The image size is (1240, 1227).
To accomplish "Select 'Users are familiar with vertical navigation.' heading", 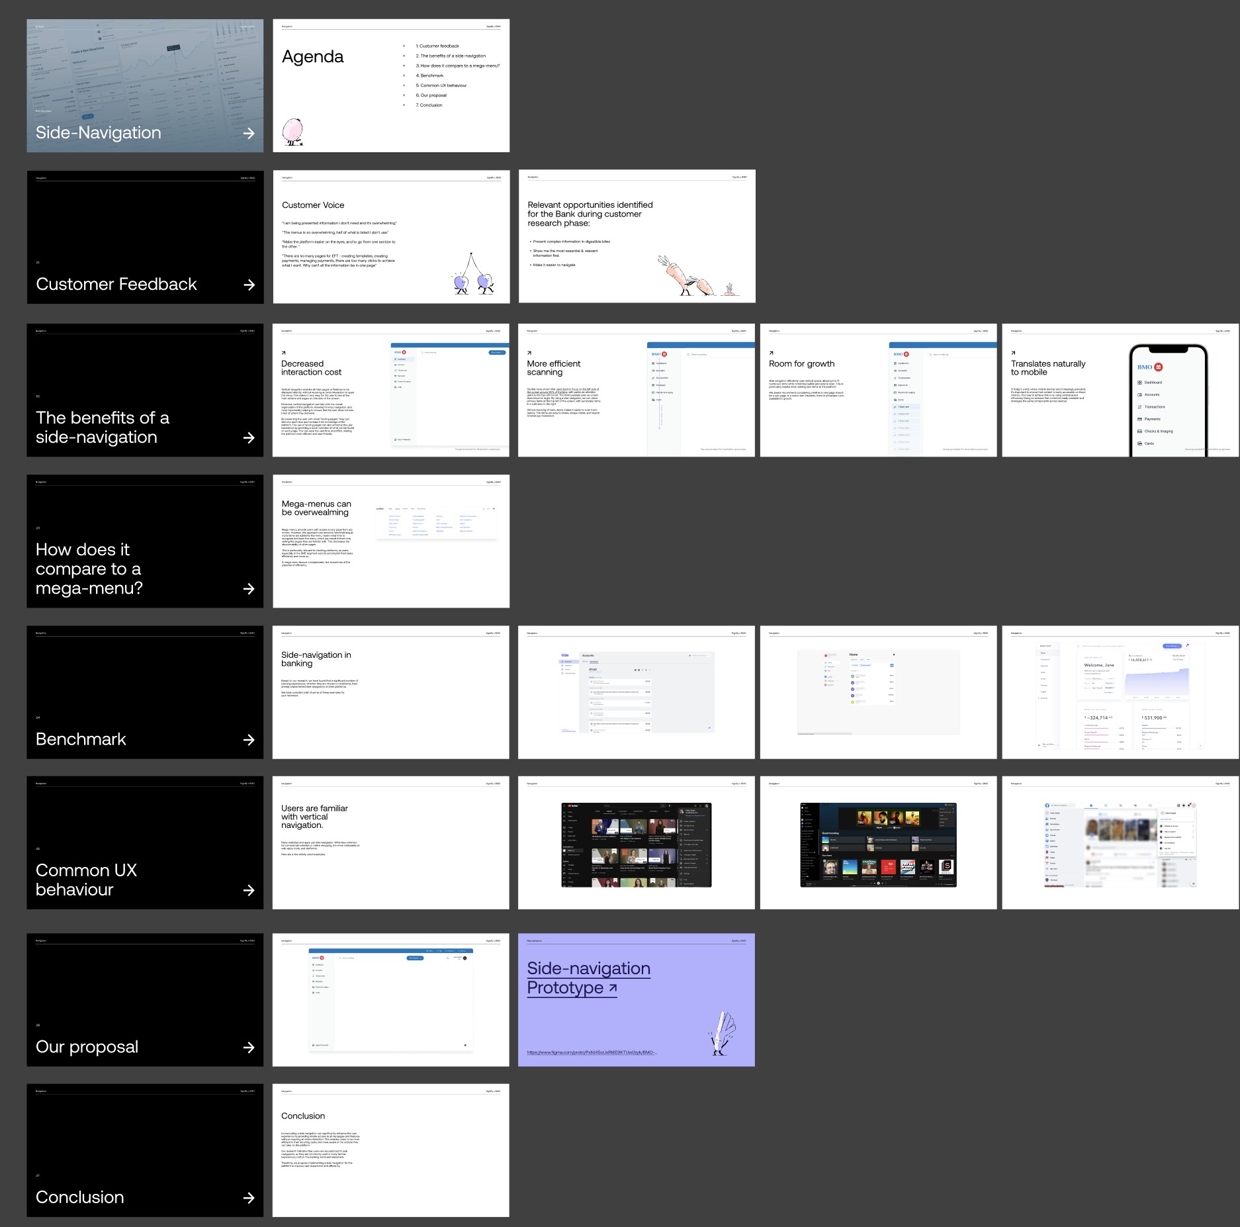I will (314, 817).
